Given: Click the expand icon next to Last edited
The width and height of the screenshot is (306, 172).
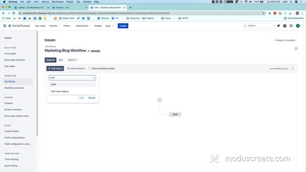Looking at the screenshot, I should (293, 68).
